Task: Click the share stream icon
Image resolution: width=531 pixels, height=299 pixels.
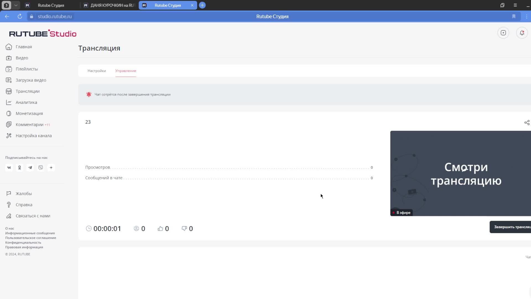Action: tap(527, 122)
